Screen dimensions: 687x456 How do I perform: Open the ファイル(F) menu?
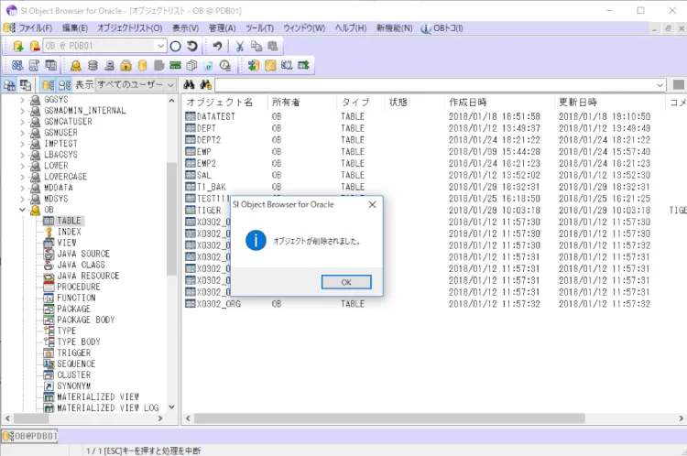35,28
